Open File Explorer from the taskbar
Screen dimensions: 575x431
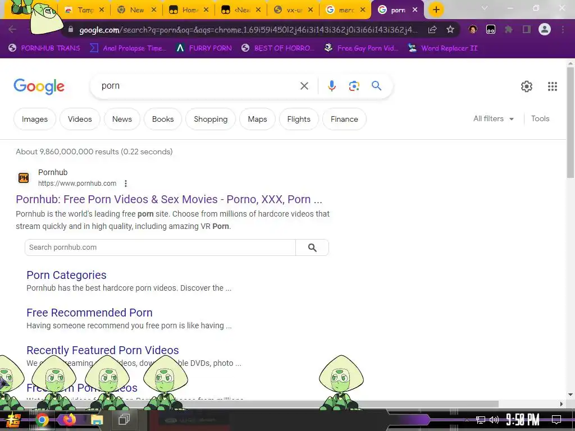[x=97, y=420]
